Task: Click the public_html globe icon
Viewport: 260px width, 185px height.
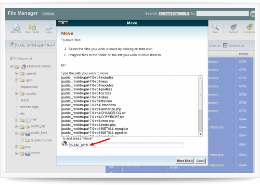Action: coord(28,134)
